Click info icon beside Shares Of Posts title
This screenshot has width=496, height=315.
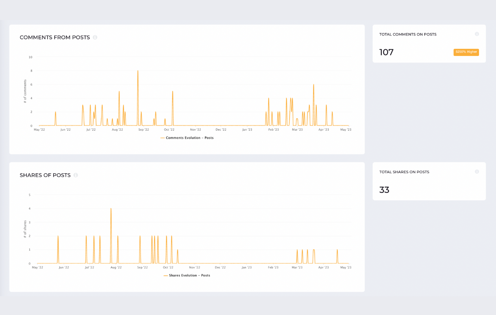(76, 175)
